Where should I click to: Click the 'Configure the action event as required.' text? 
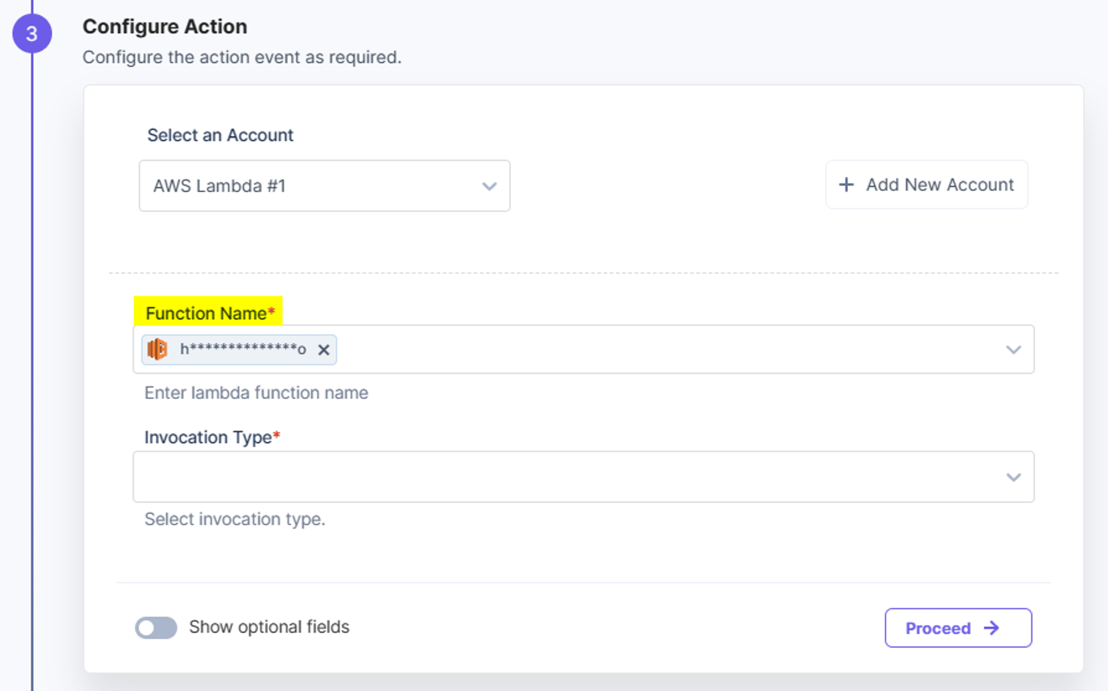[242, 58]
